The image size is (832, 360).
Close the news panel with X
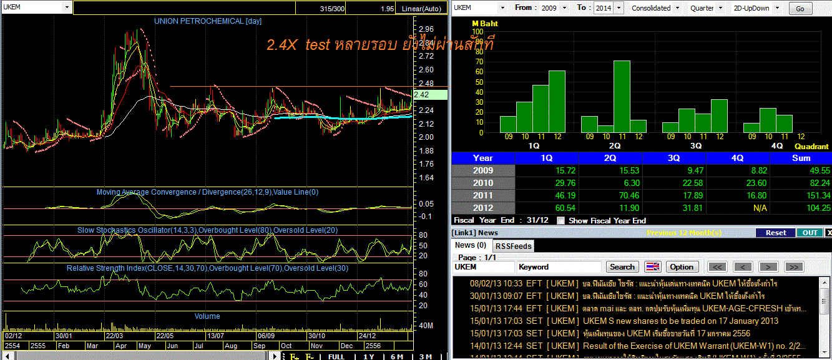828,233
